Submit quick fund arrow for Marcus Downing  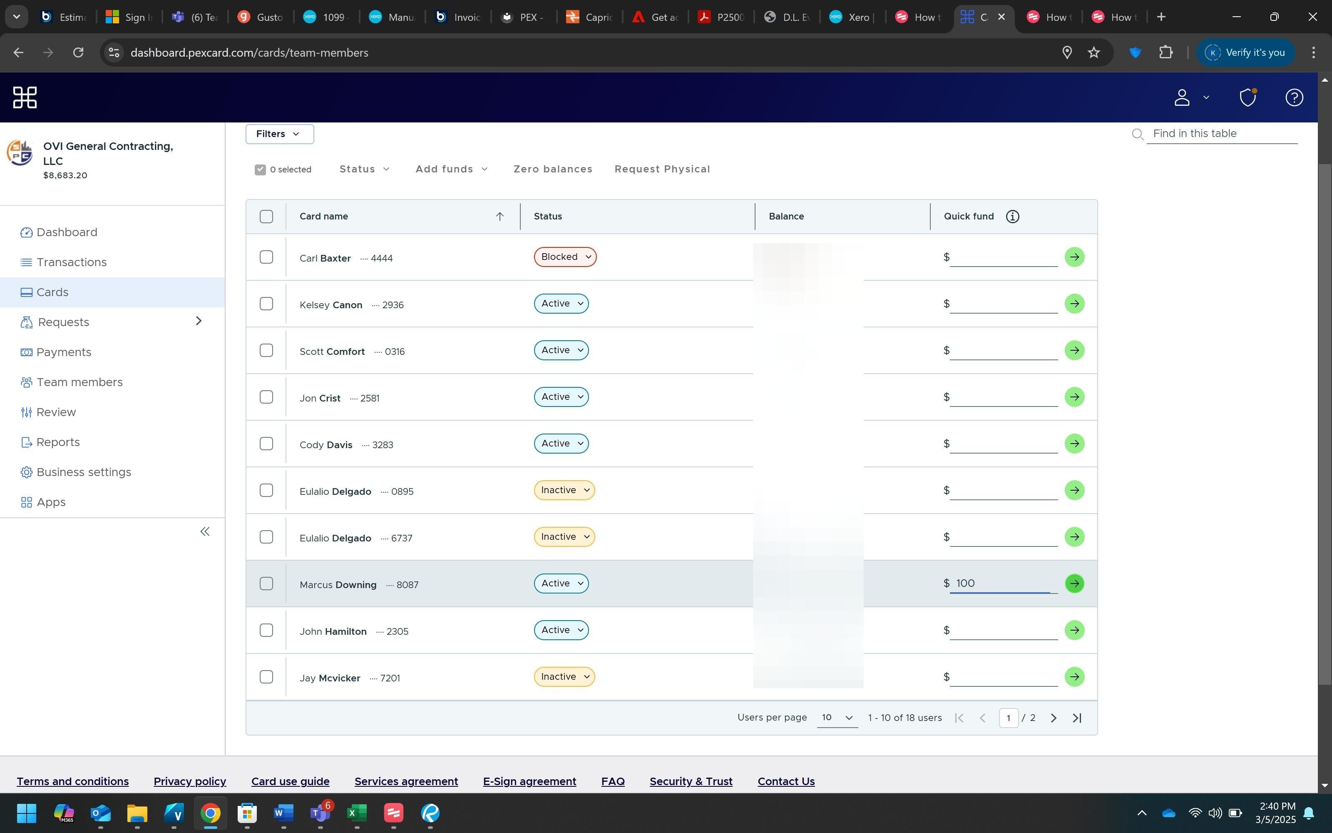tap(1074, 584)
